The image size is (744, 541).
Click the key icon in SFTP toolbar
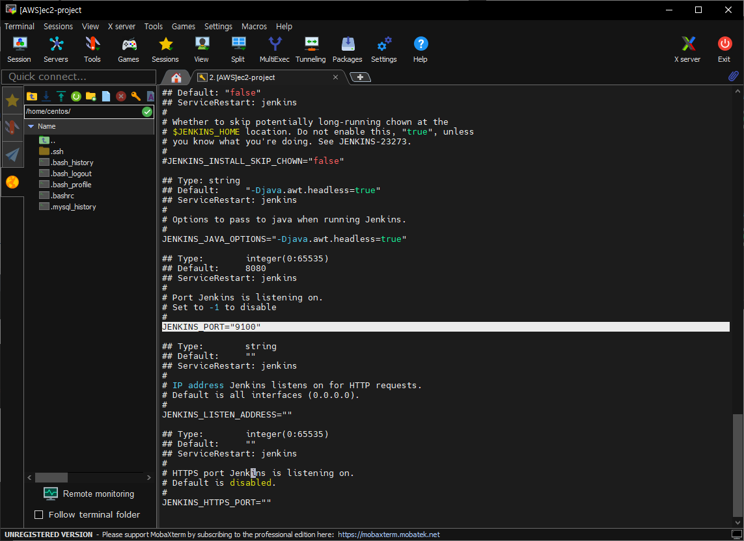(x=136, y=96)
